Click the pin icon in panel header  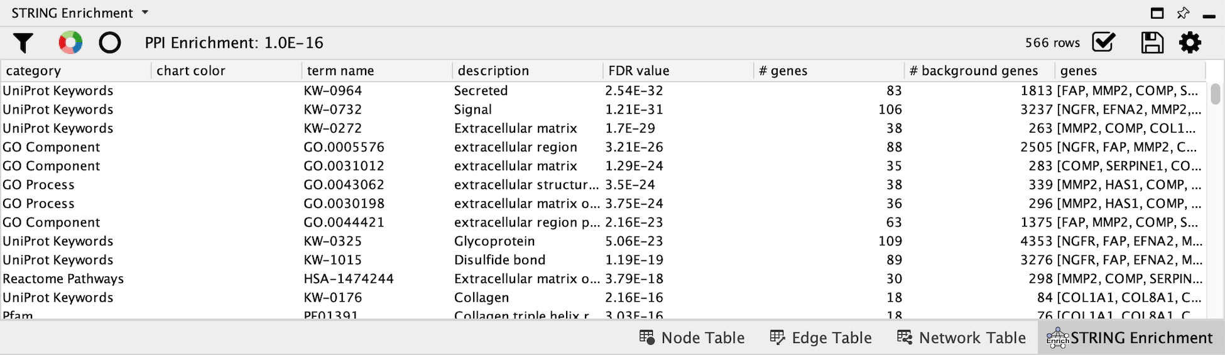[x=1183, y=13]
